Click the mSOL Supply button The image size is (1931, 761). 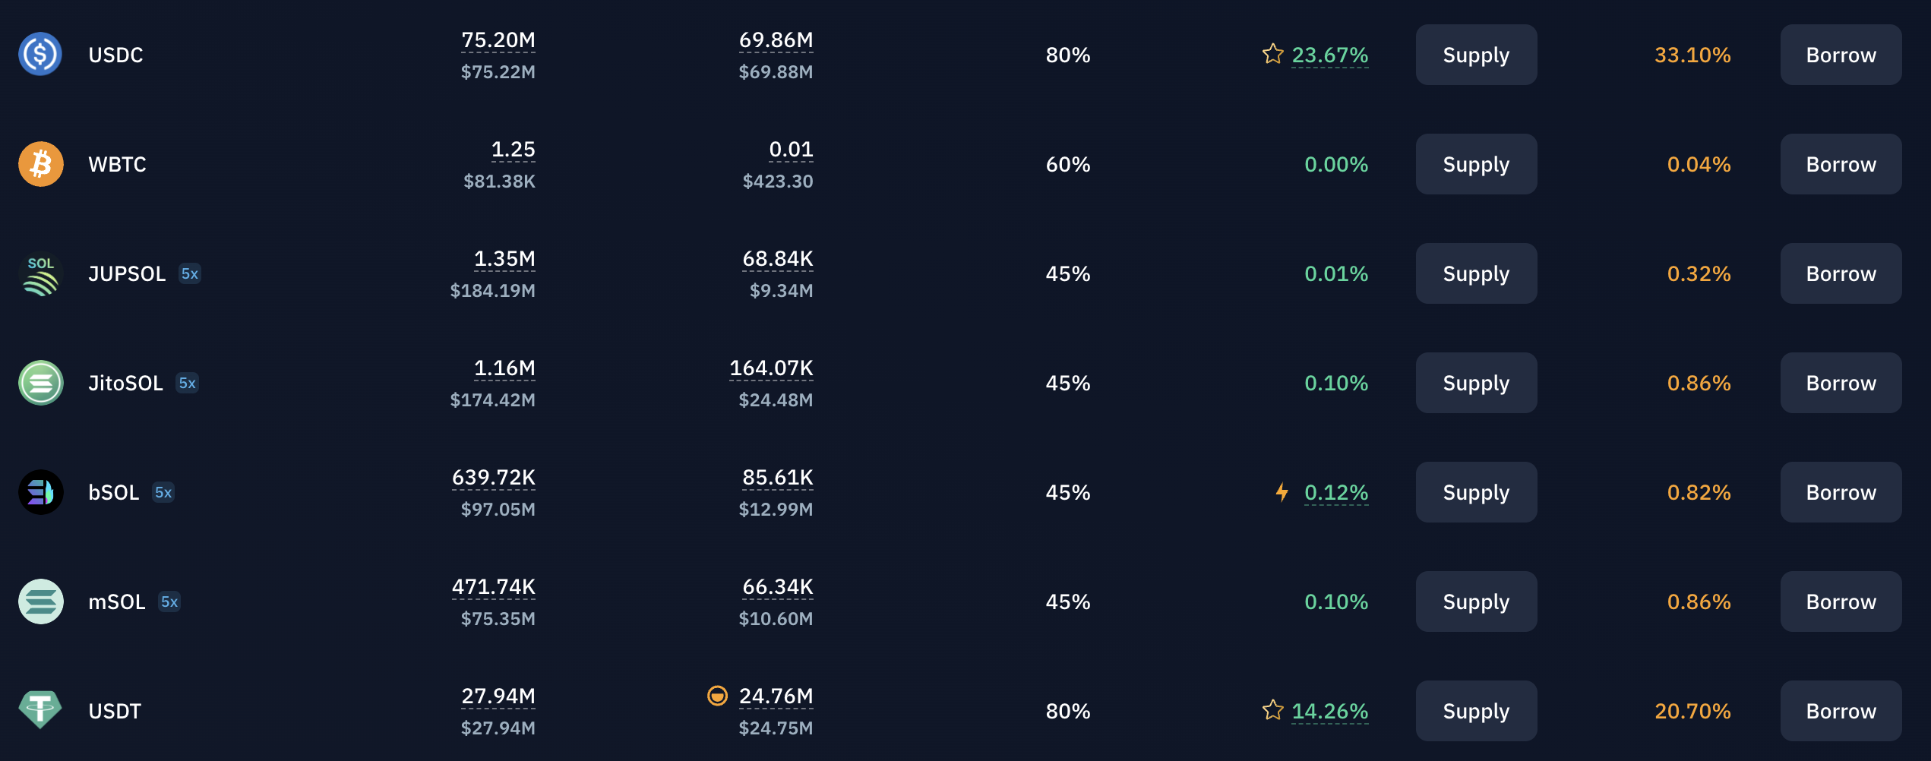1476,602
